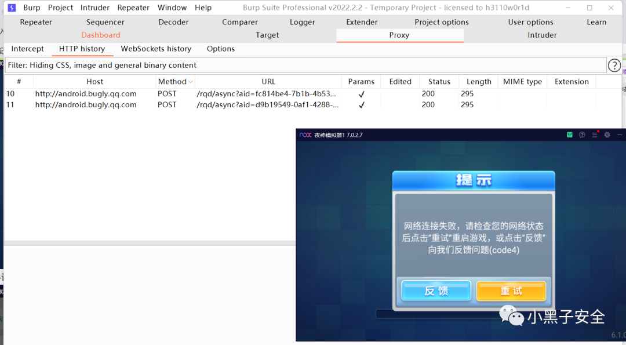This screenshot has height=345, width=626.
Task: Click the URL starting /rqd/async?aid=fc814be4
Action: pyautogui.click(x=266, y=94)
